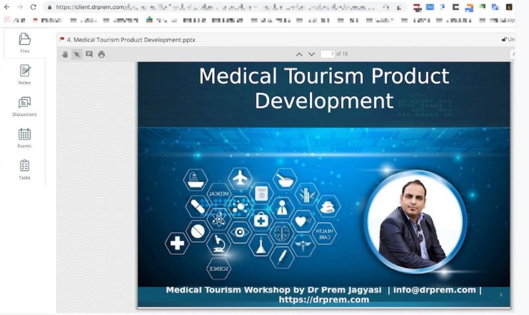Click the browser back arrow
This screenshot has height=315, width=529.
click(x=7, y=7)
